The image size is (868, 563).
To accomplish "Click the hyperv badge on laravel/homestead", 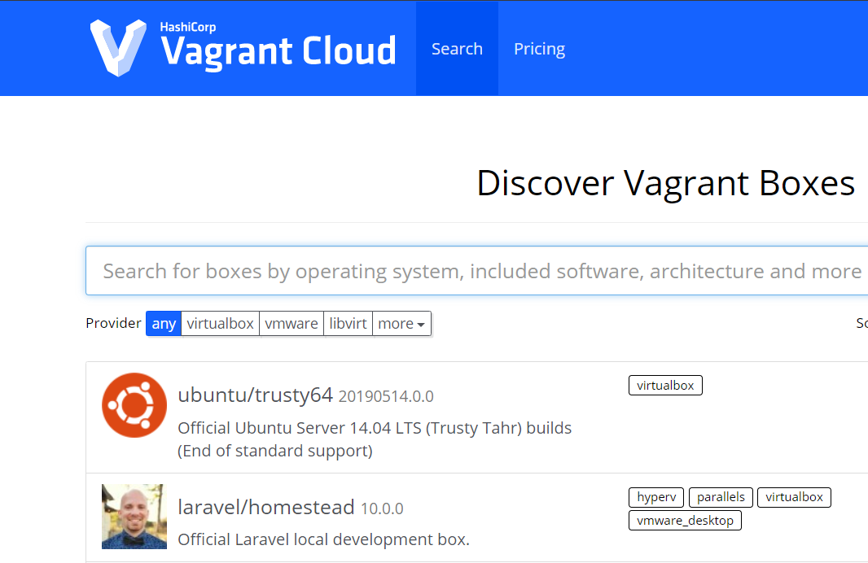I will [x=655, y=497].
